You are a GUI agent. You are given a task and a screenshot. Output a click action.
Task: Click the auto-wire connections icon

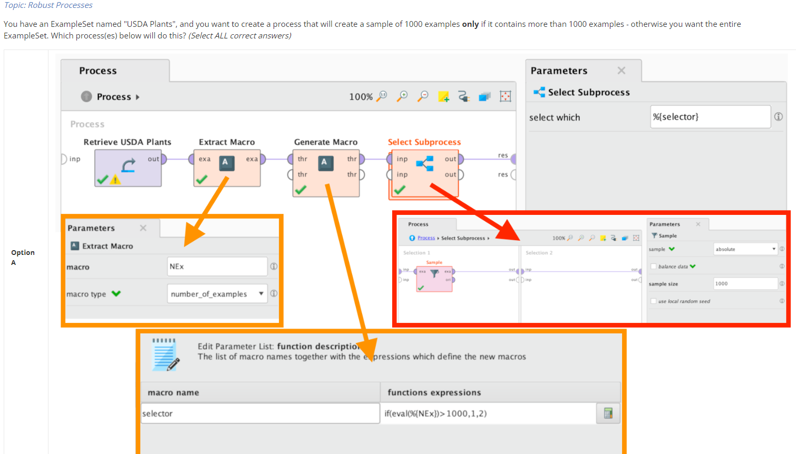pos(464,97)
